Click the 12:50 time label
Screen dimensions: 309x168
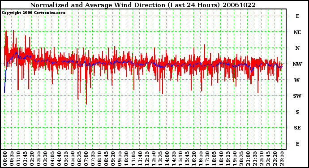[154, 159]
